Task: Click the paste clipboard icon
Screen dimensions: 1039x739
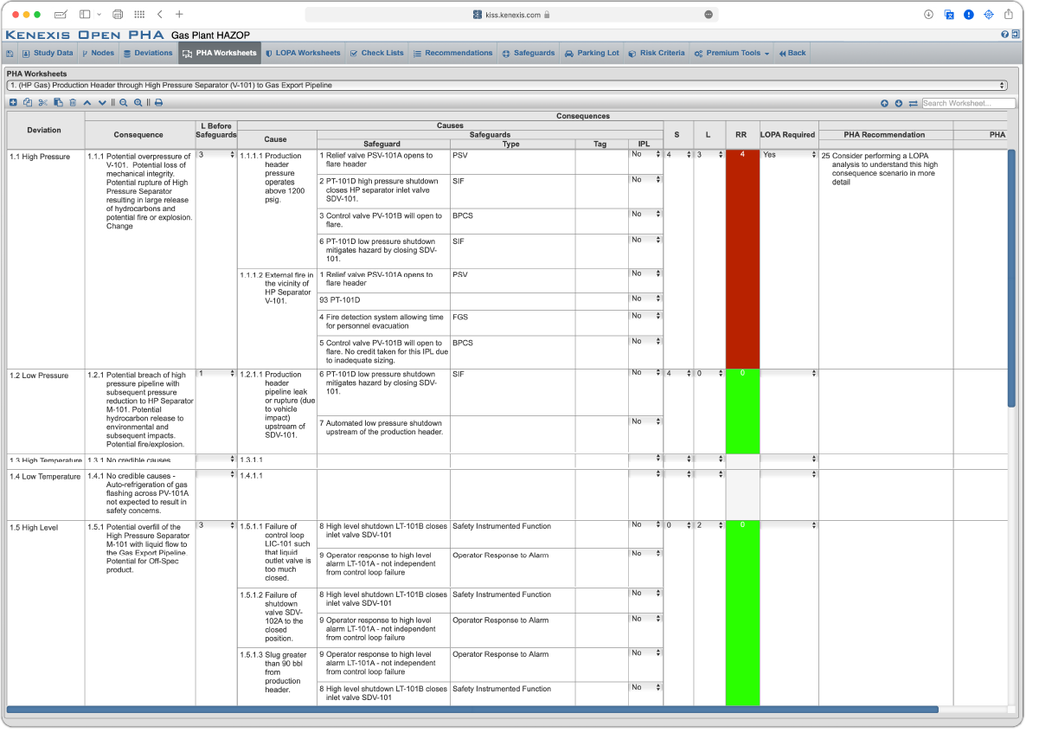Action: [x=58, y=103]
